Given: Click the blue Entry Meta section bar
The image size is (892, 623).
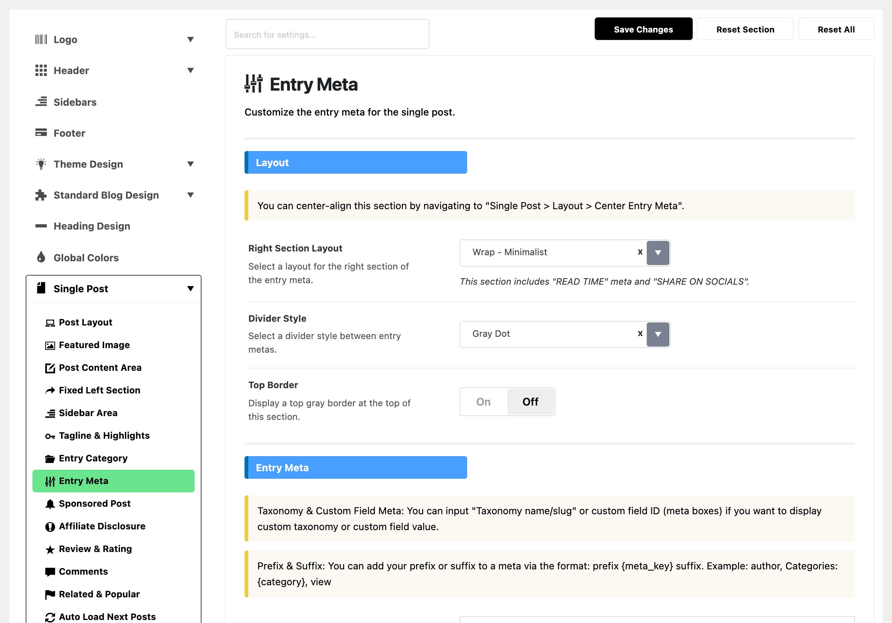Looking at the screenshot, I should pos(355,467).
